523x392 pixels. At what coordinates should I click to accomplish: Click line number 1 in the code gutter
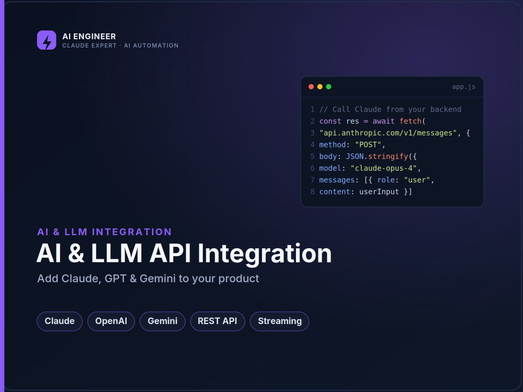point(313,109)
